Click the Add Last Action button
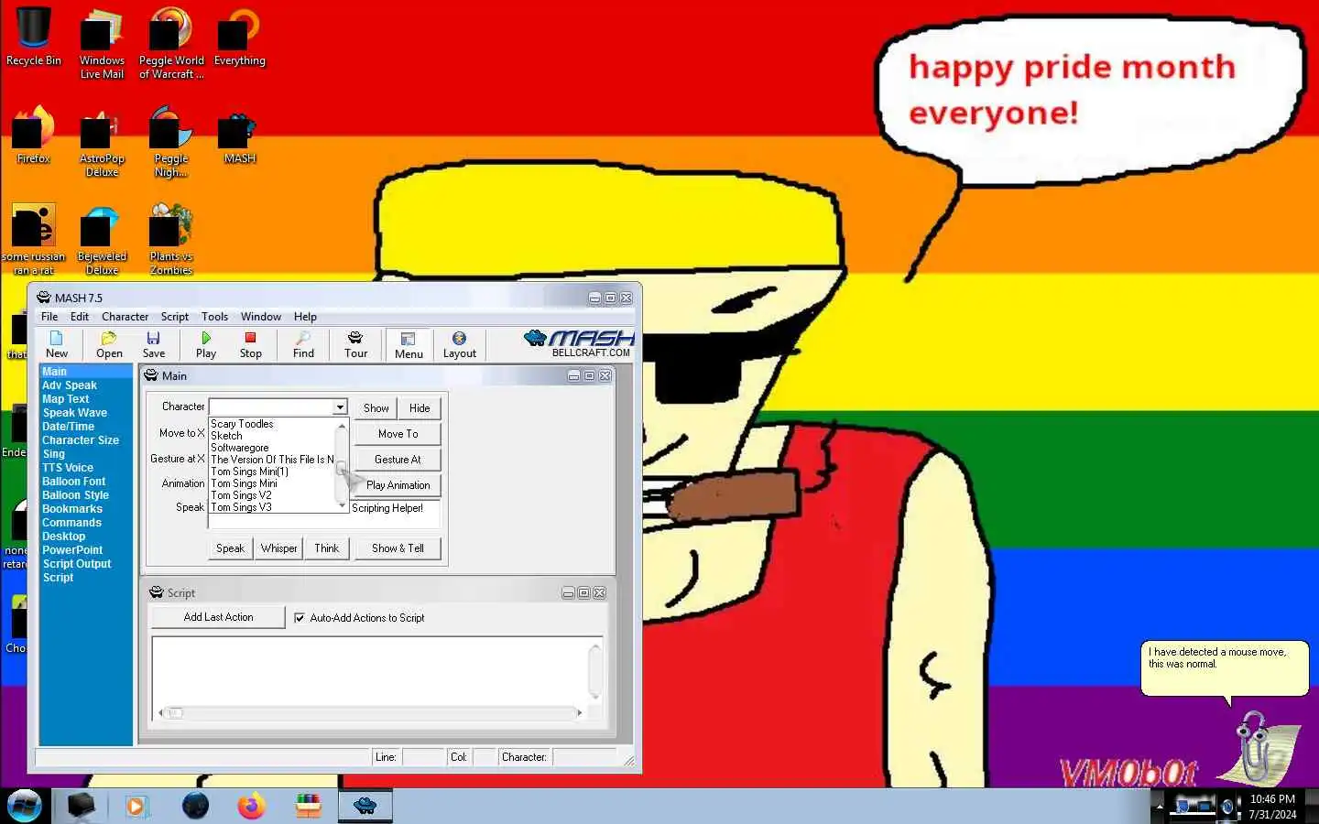This screenshot has height=824, width=1319. point(218,617)
